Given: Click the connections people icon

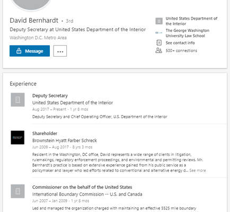Looking at the screenshot, I should (158, 50).
